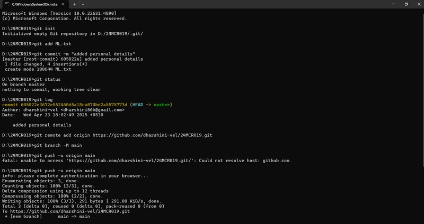
Task: Click the 'Writing objects: 100%' progress line
Action: [x=82, y=201]
